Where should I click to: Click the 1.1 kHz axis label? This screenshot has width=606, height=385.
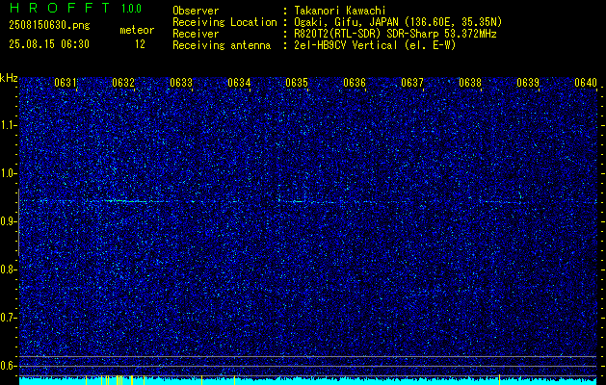pyautogui.click(x=9, y=125)
